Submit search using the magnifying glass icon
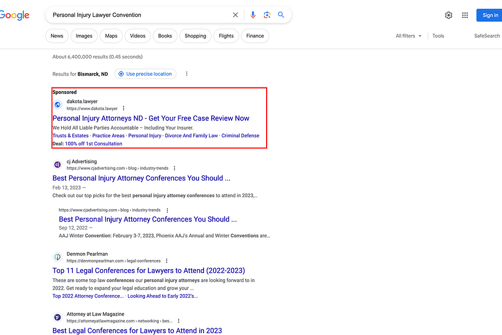The image size is (502, 335). [281, 15]
